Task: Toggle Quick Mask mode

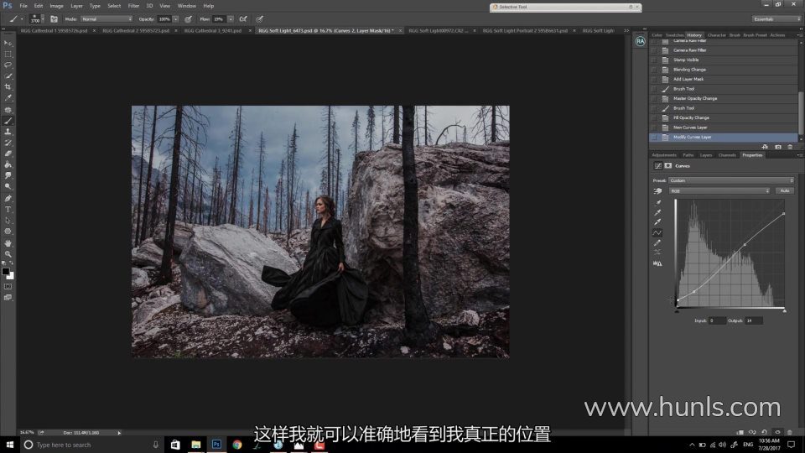Action: [x=8, y=287]
